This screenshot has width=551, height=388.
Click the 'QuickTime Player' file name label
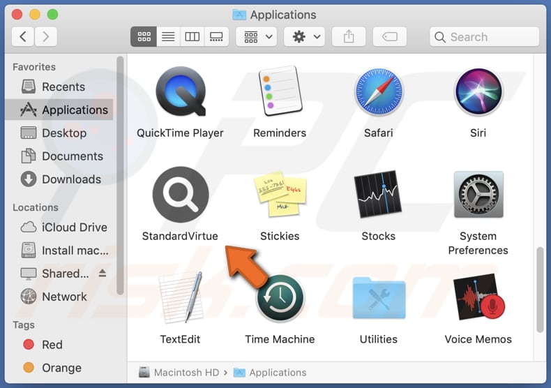point(180,133)
